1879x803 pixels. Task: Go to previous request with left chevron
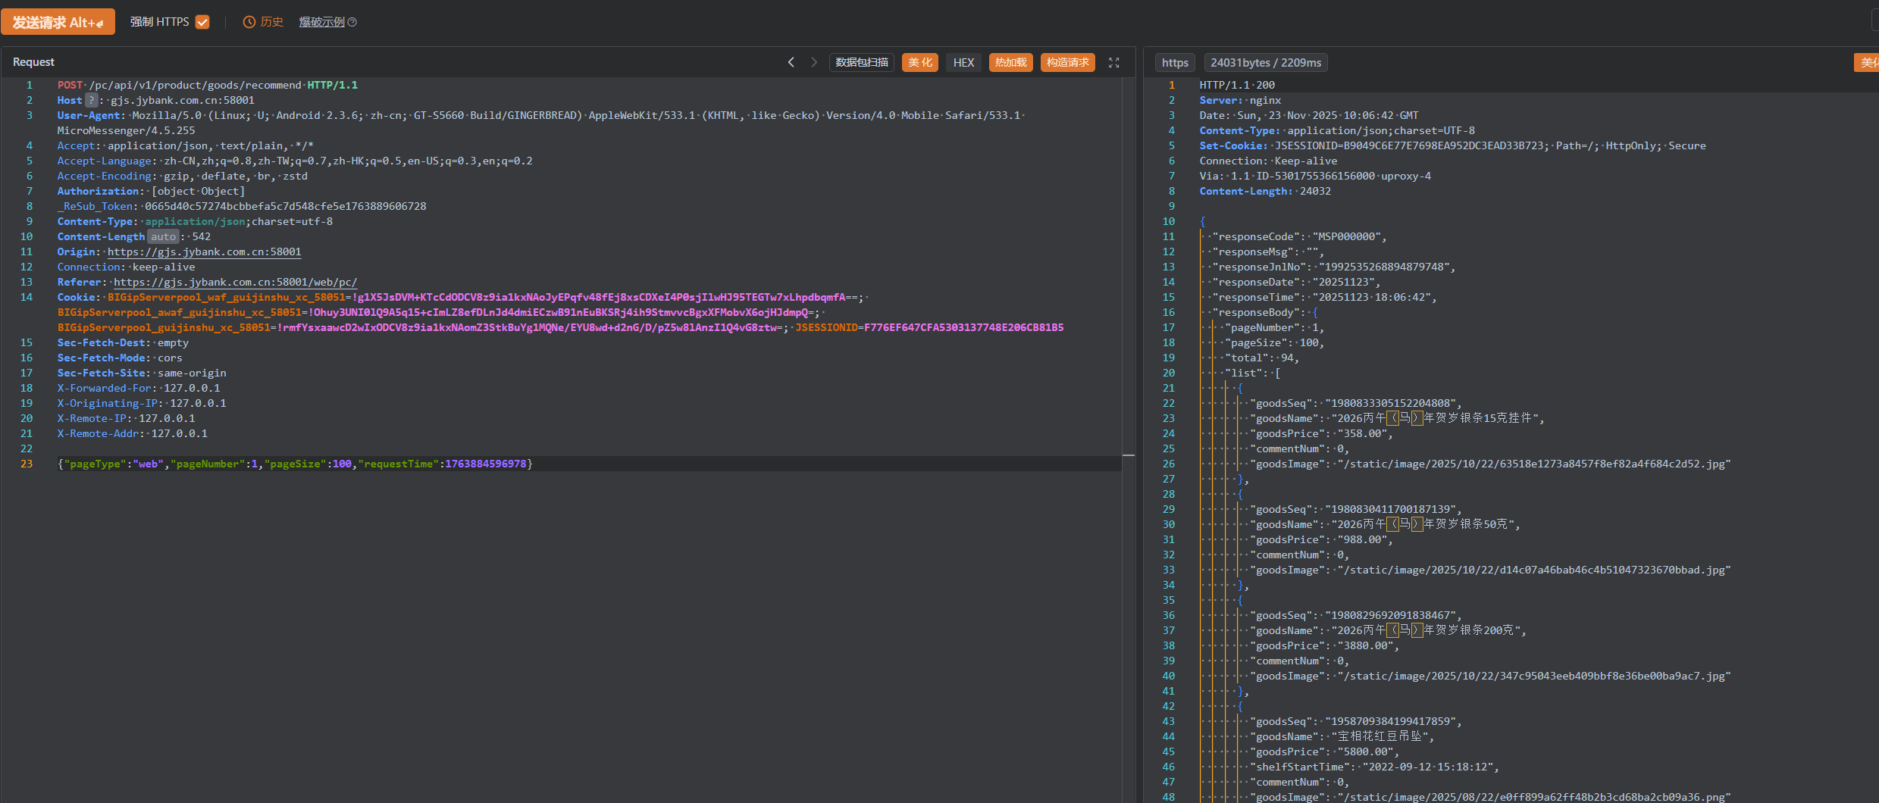click(x=791, y=62)
